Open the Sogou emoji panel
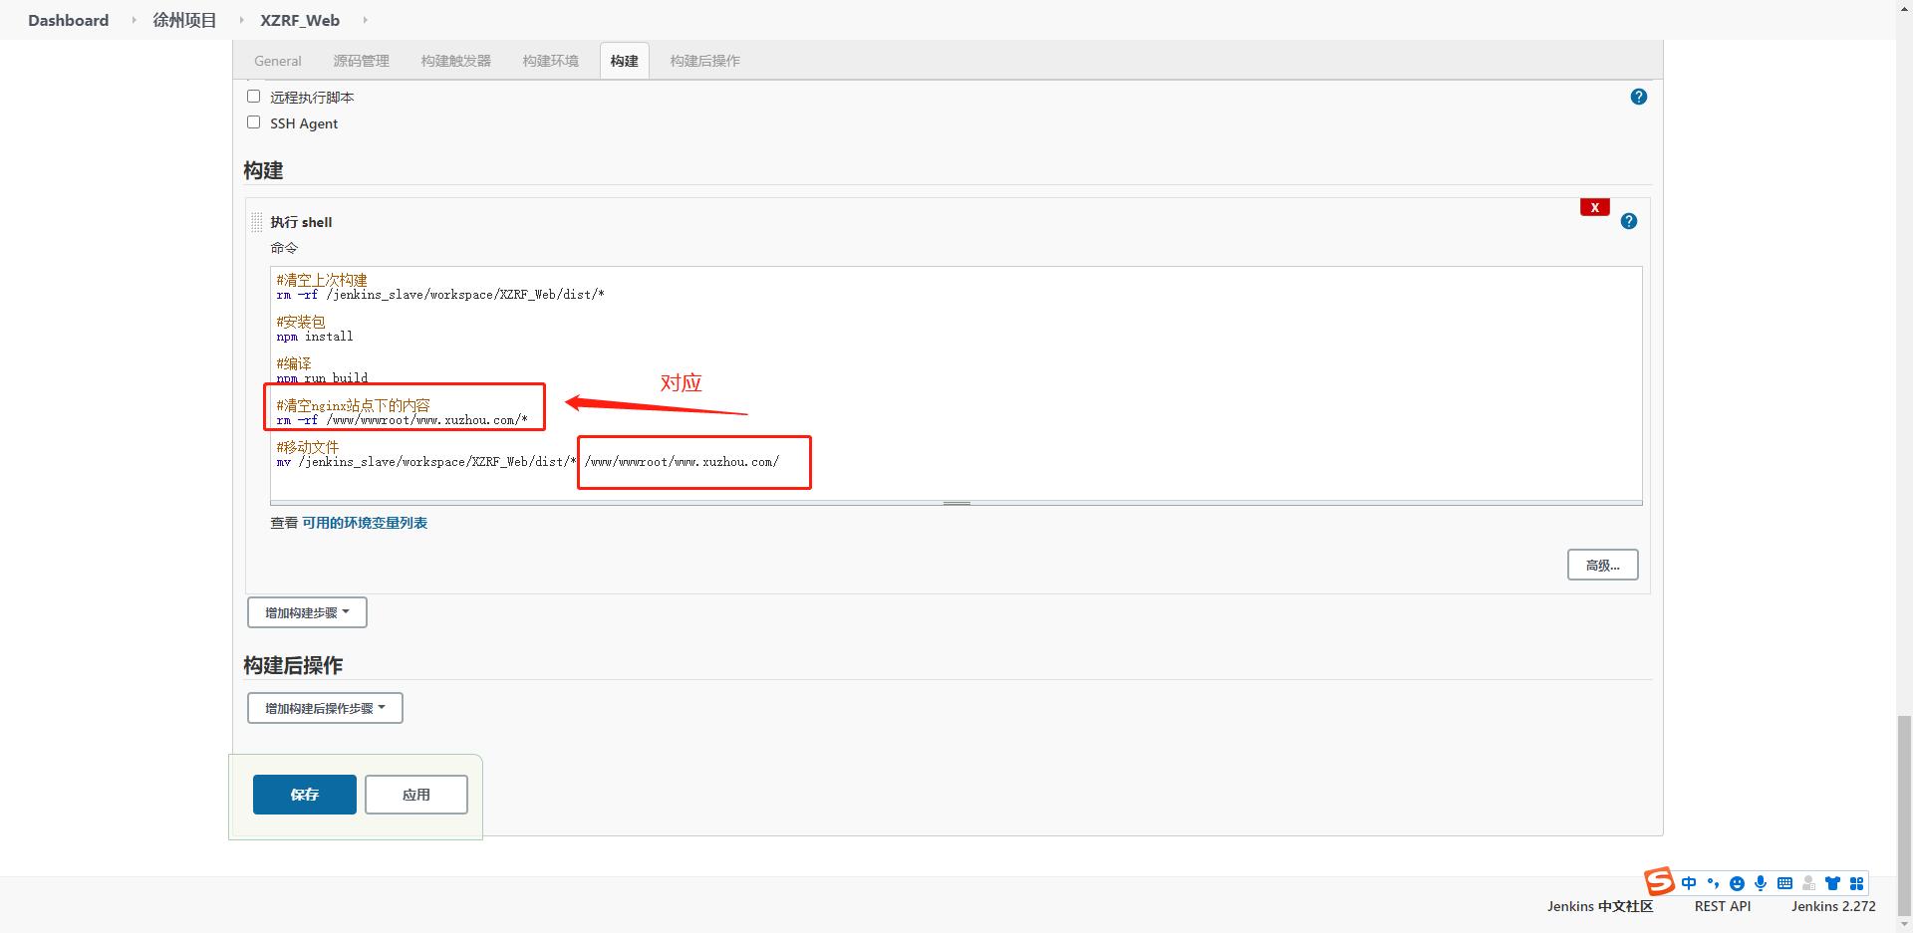The image size is (1913, 933). click(1737, 883)
